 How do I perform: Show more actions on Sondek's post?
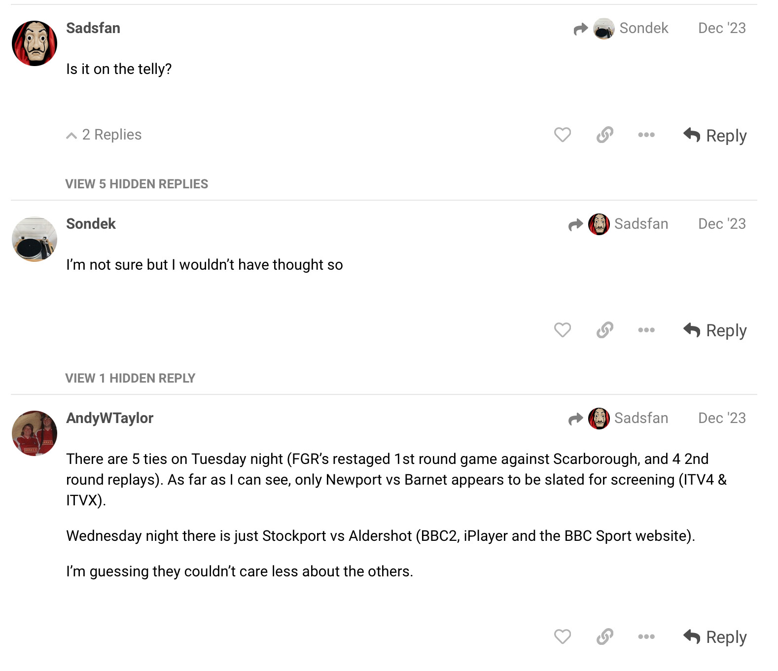pos(646,330)
